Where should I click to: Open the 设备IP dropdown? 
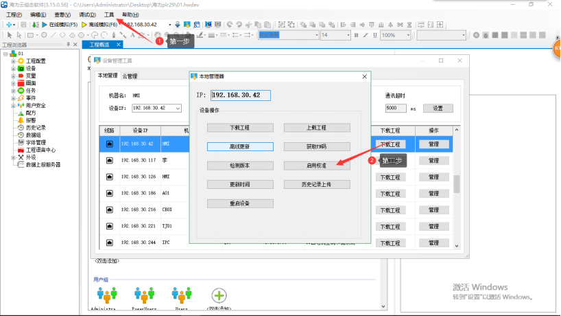(178, 109)
